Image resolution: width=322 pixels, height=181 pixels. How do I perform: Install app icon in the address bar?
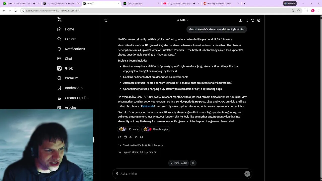(x=293, y=11)
